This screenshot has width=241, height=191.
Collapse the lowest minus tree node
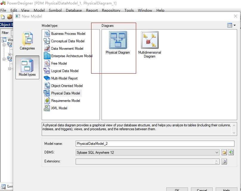pyautogui.click(x=10, y=69)
